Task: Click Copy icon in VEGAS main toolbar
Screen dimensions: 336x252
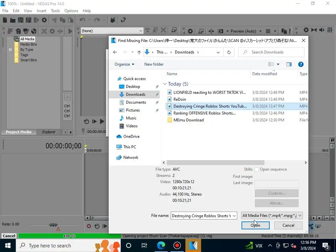Action: pos(63,20)
